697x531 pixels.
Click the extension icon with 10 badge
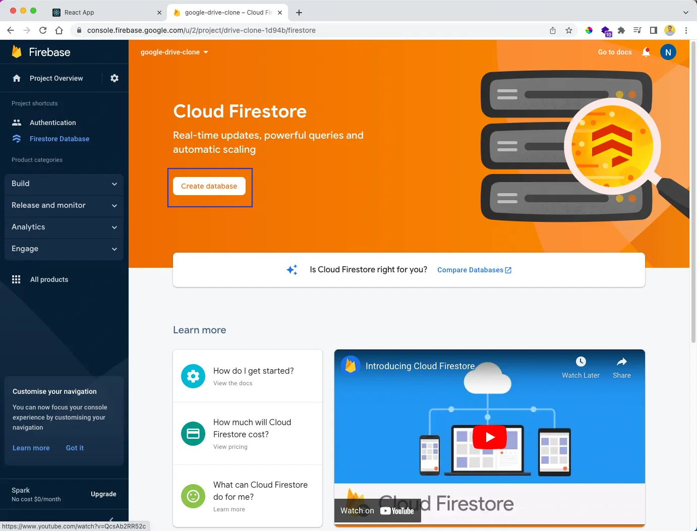606,31
